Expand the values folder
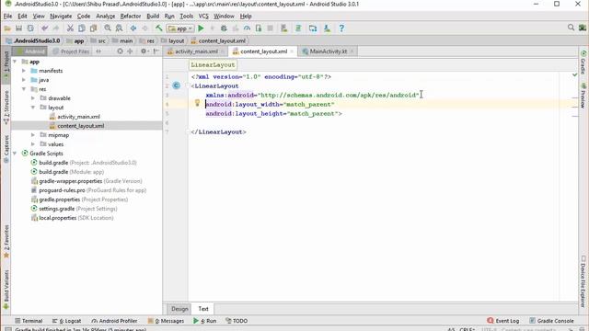Viewport: 589px width, 331px height. tap(33, 144)
